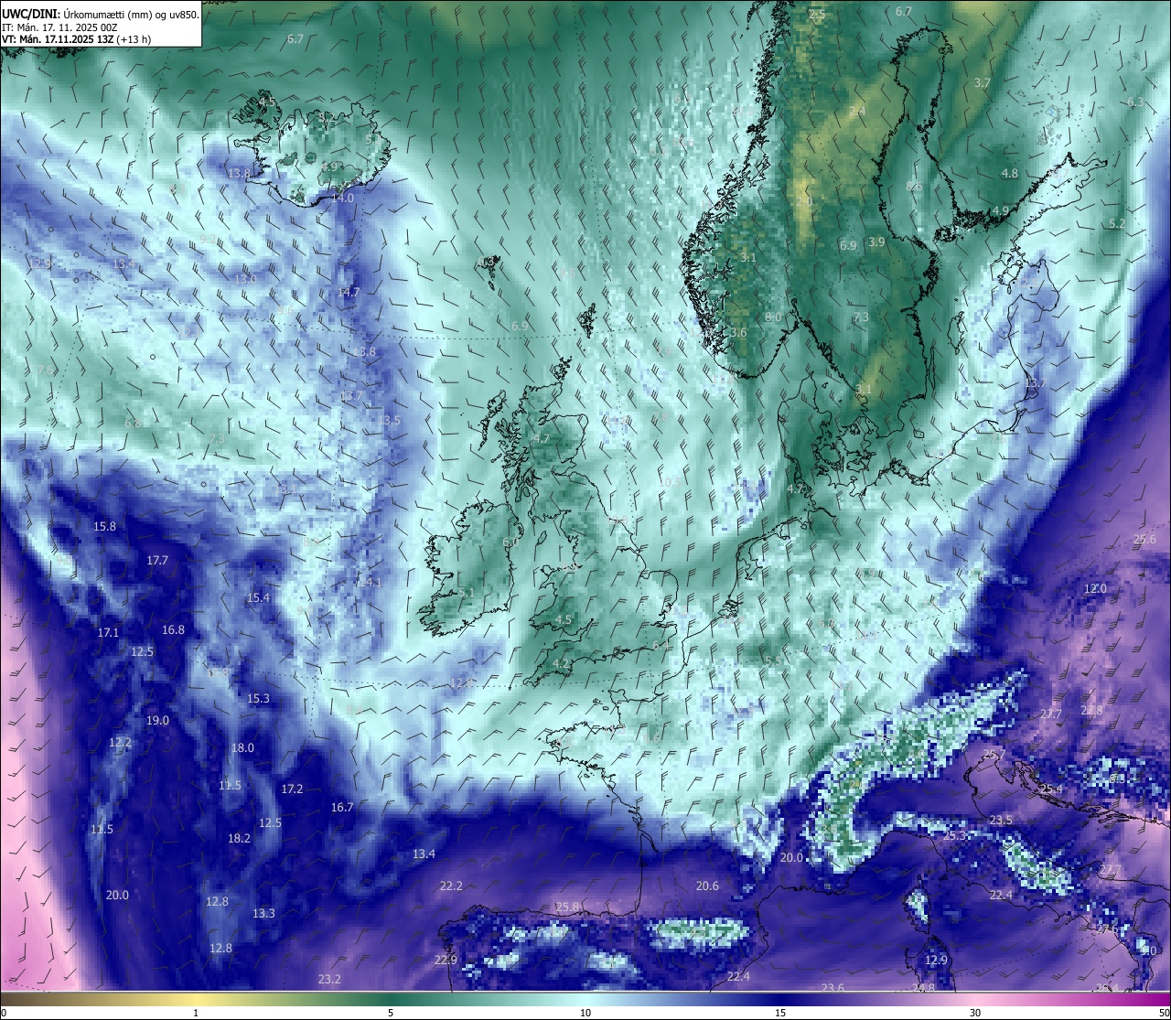Click the 18.2 value label

[x=239, y=839]
